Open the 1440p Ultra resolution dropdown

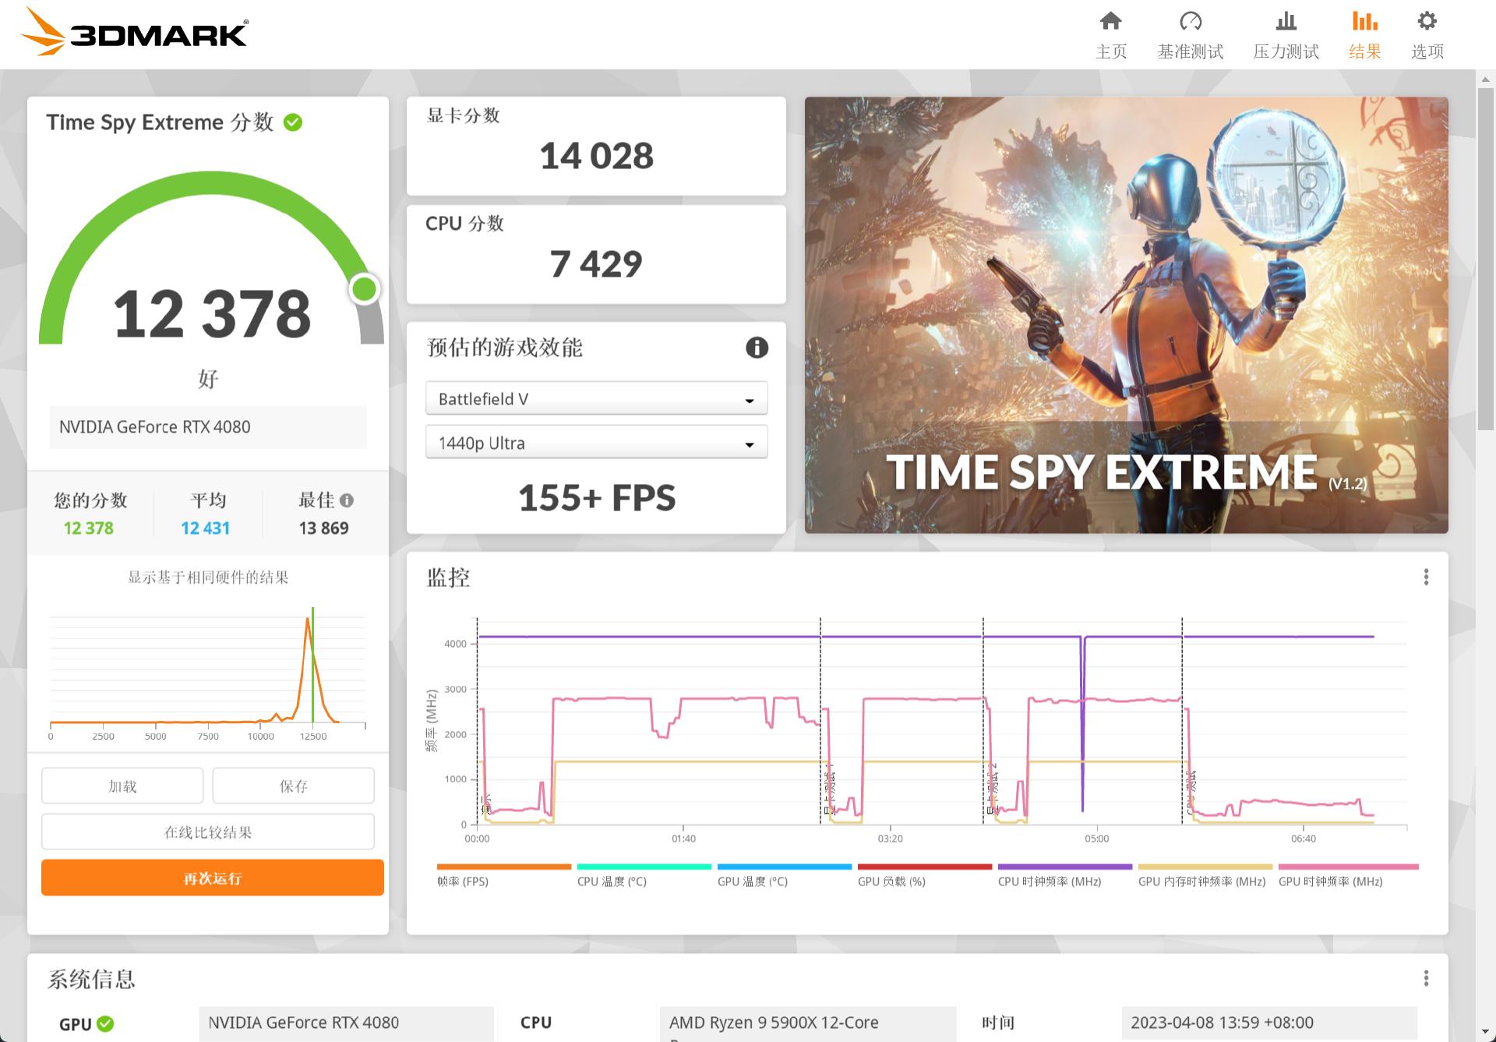coord(596,442)
